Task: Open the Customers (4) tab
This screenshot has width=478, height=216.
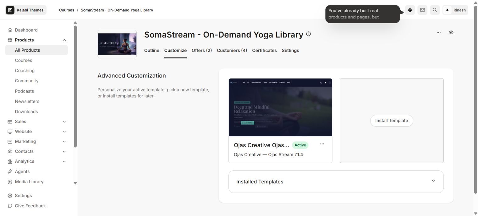Action: (x=232, y=50)
